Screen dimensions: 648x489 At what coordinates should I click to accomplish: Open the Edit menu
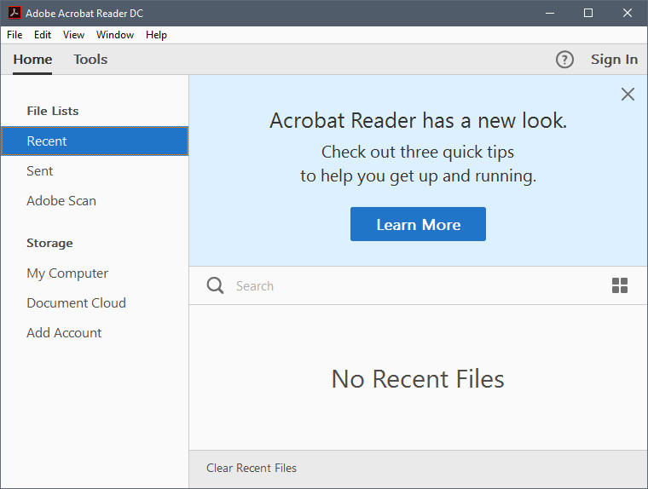coord(43,35)
